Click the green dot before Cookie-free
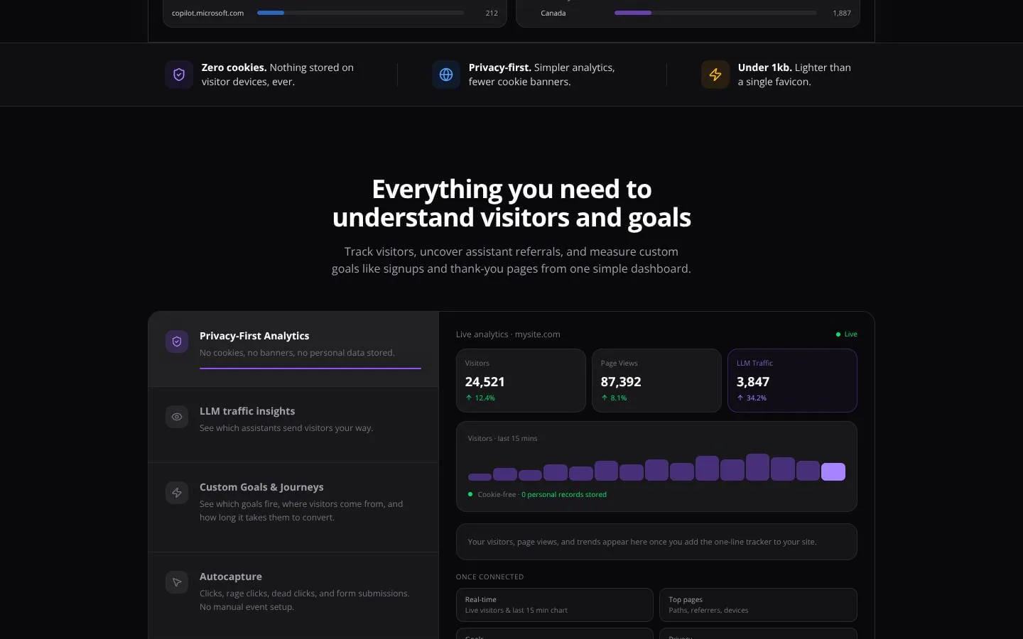The width and height of the screenshot is (1023, 639). pos(470,494)
